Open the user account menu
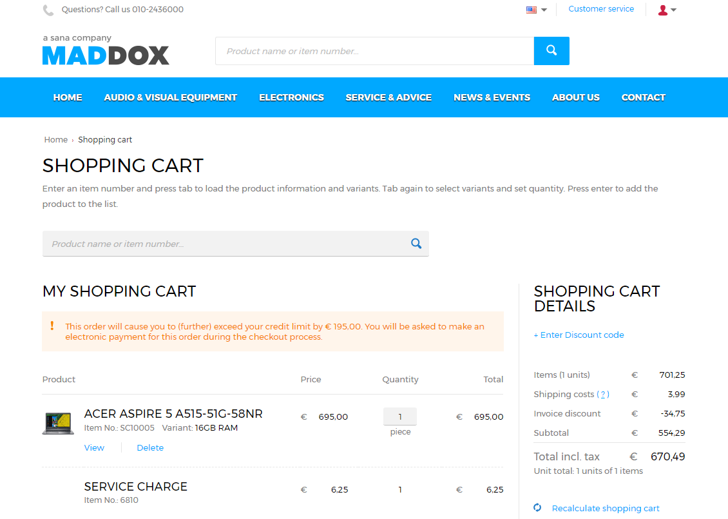 click(667, 10)
